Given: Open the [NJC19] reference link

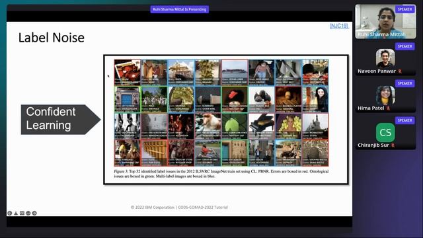Looking at the screenshot, I should coord(339,26).
